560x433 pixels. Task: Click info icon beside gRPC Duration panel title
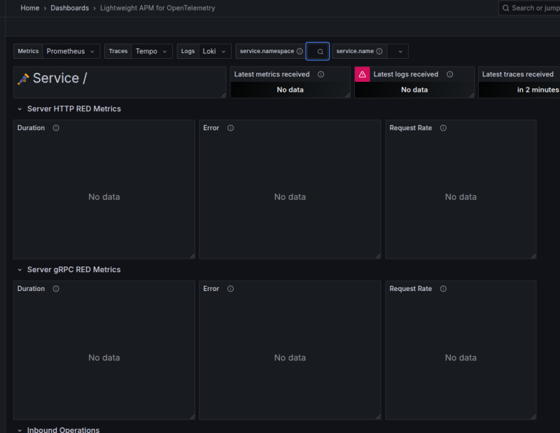56,289
